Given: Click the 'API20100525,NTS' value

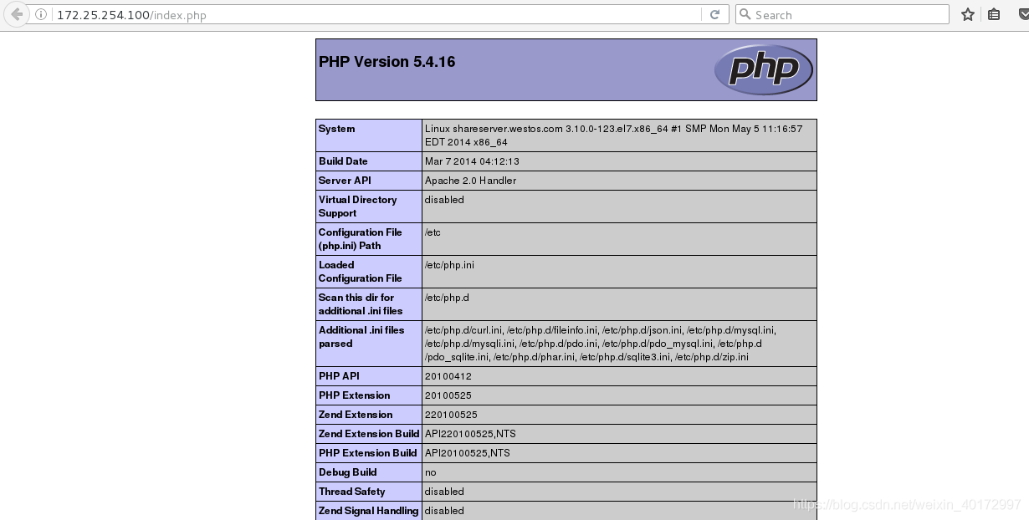Looking at the screenshot, I should pos(468,453).
